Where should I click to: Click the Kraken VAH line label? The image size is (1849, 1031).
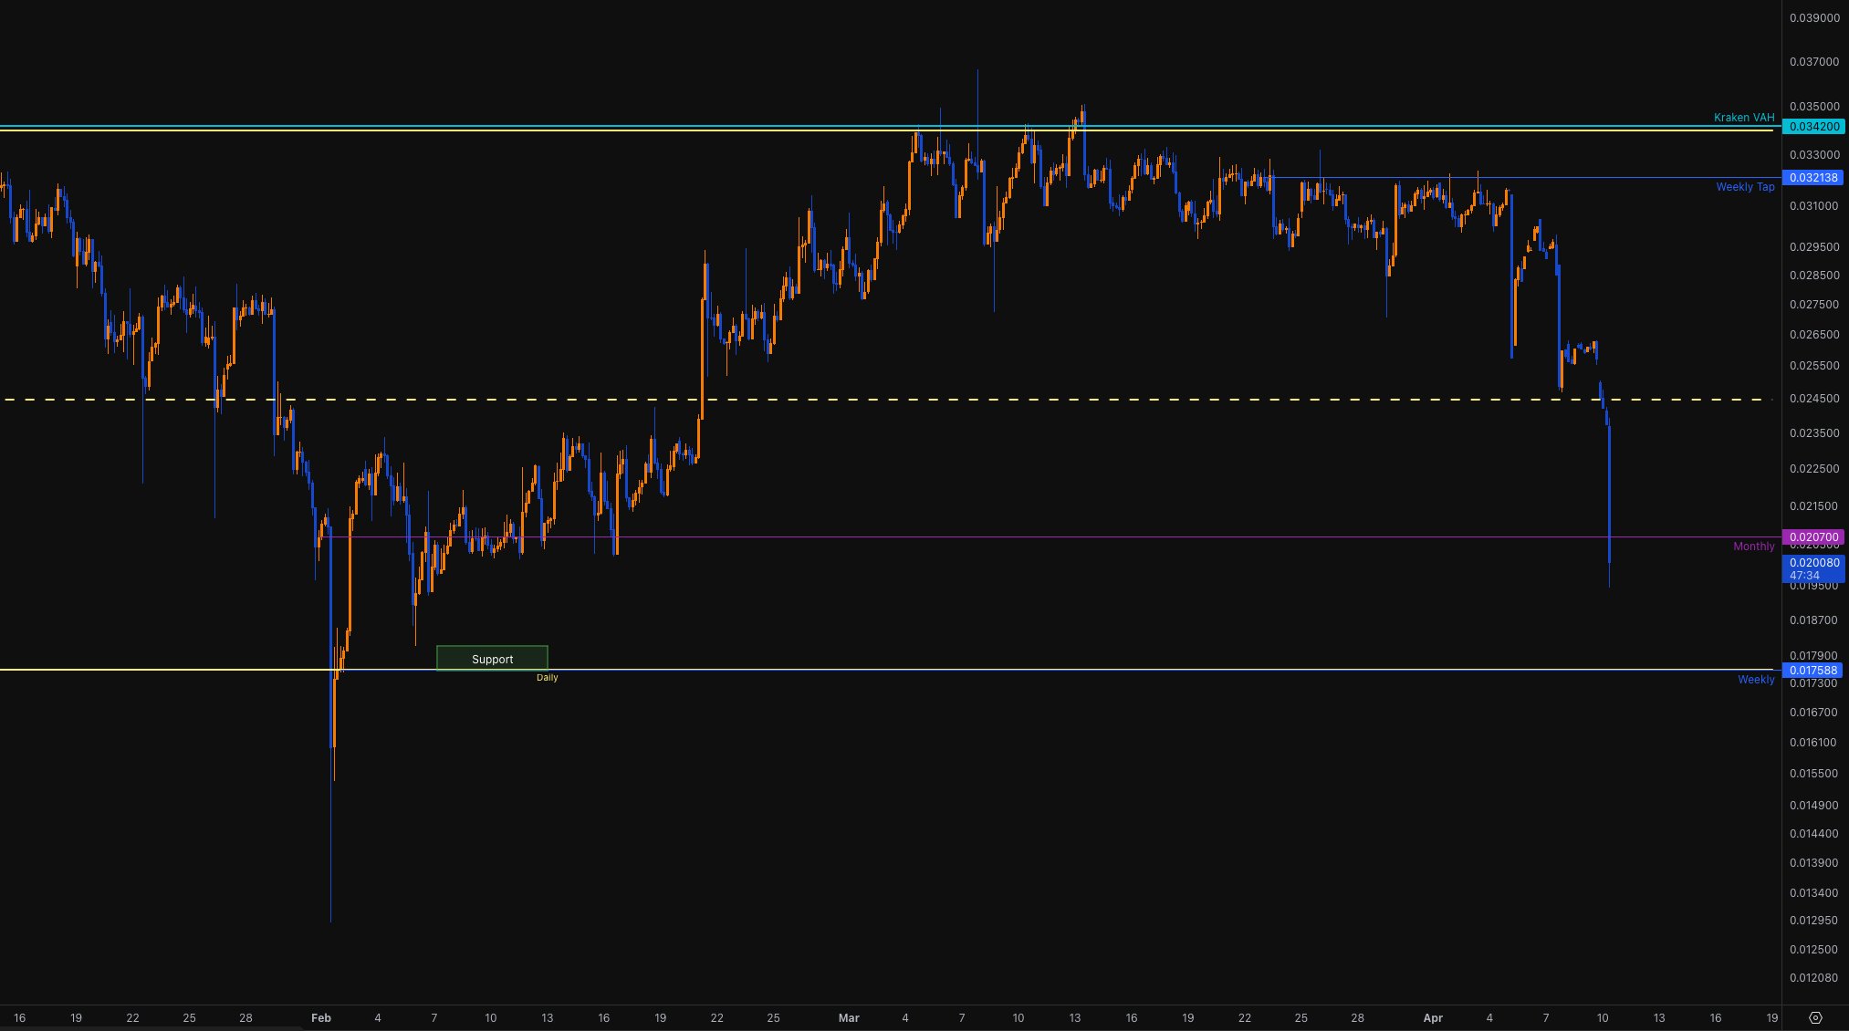click(x=1743, y=117)
